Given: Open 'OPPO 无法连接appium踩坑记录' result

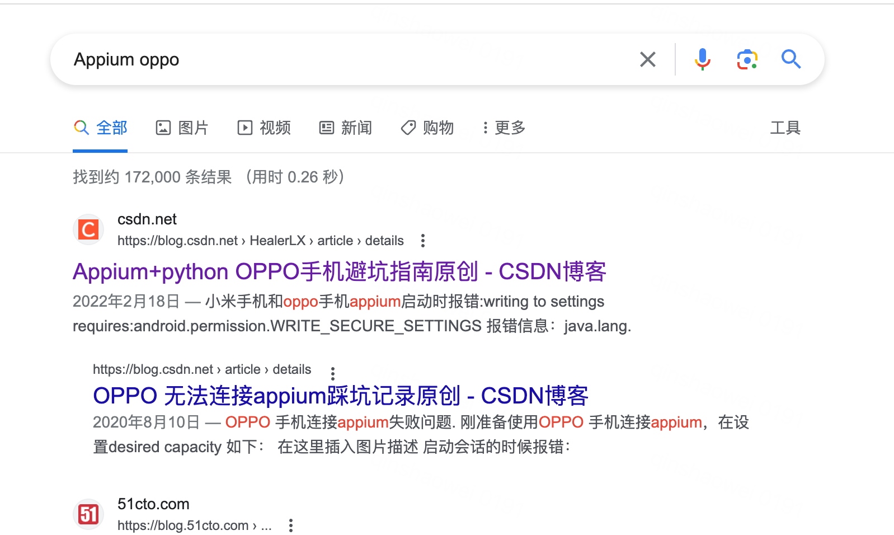Looking at the screenshot, I should pos(341,396).
